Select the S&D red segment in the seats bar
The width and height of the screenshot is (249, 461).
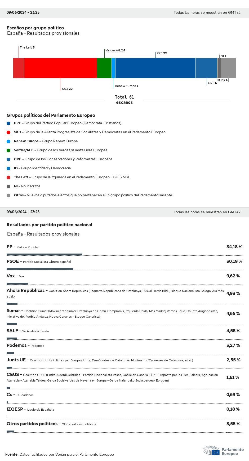click(x=60, y=68)
